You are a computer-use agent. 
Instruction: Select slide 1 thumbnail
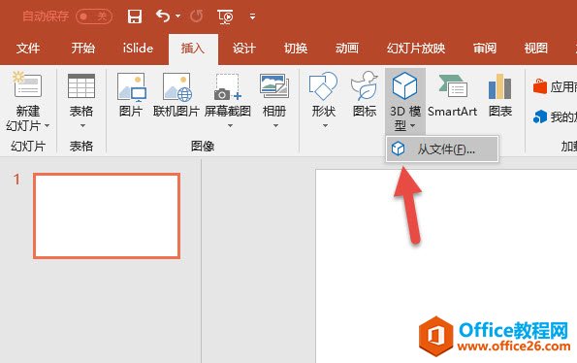coord(107,215)
